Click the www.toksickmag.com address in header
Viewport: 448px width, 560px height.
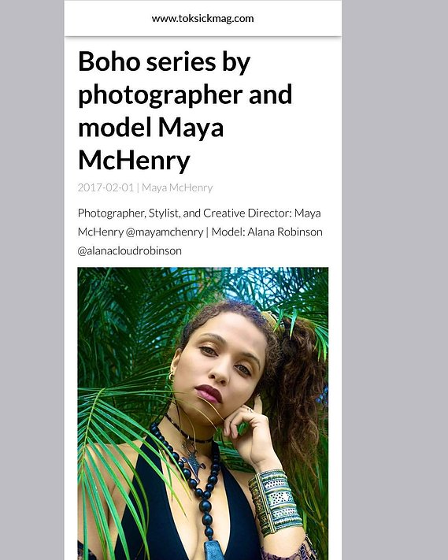point(203,19)
